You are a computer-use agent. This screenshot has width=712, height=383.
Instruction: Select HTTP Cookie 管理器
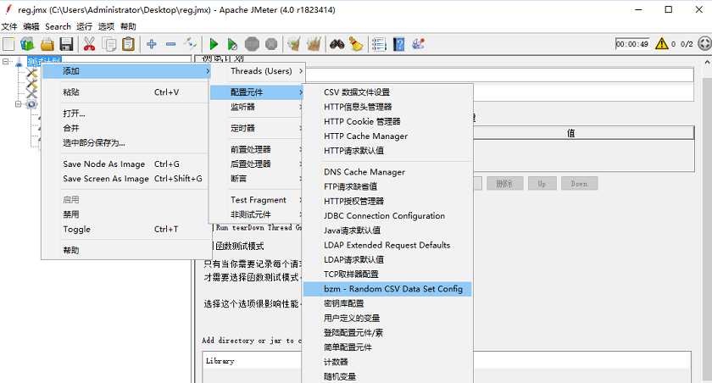point(388,121)
